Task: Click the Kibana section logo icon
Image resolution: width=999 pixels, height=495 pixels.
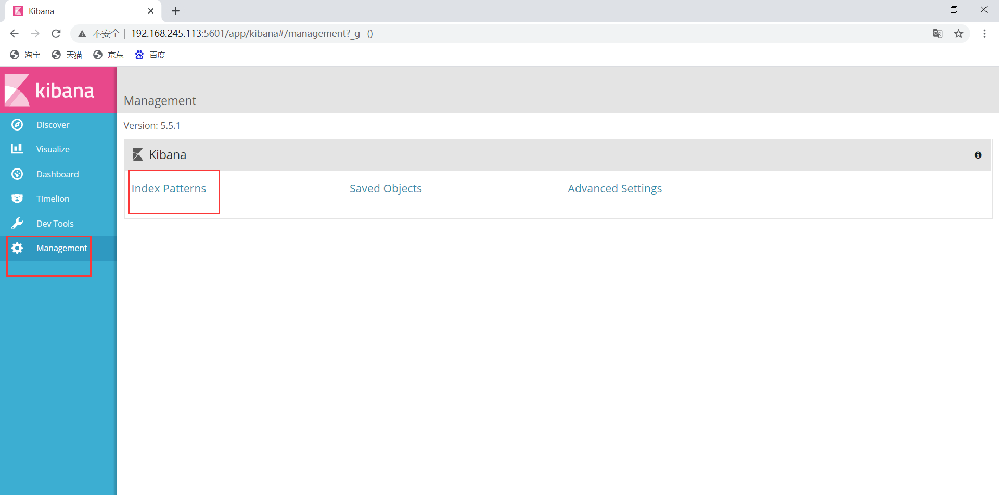Action: (x=137, y=155)
